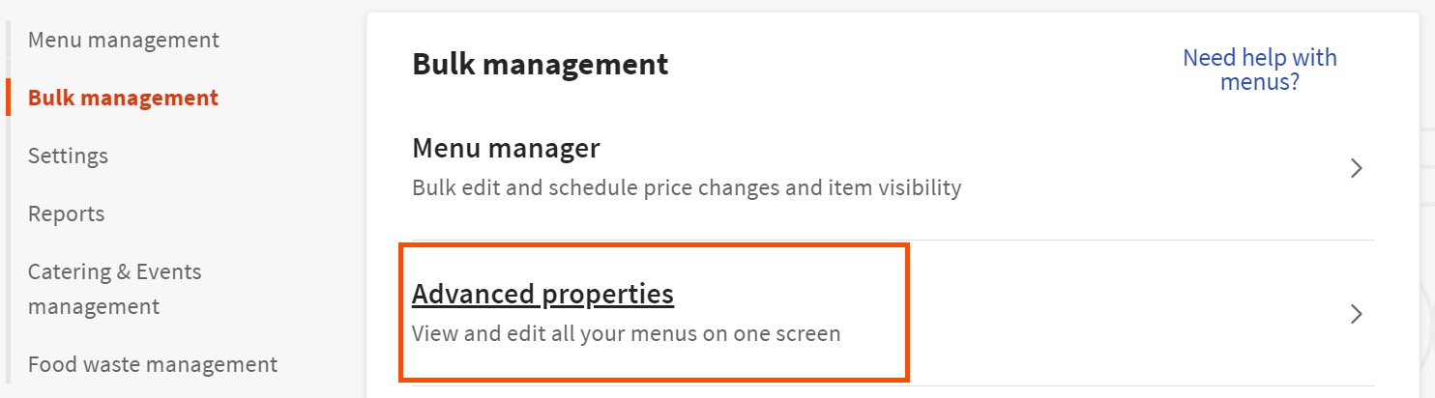This screenshot has height=398, width=1435.
Task: Click 'View and edit all your menus' text
Action: coord(626,334)
